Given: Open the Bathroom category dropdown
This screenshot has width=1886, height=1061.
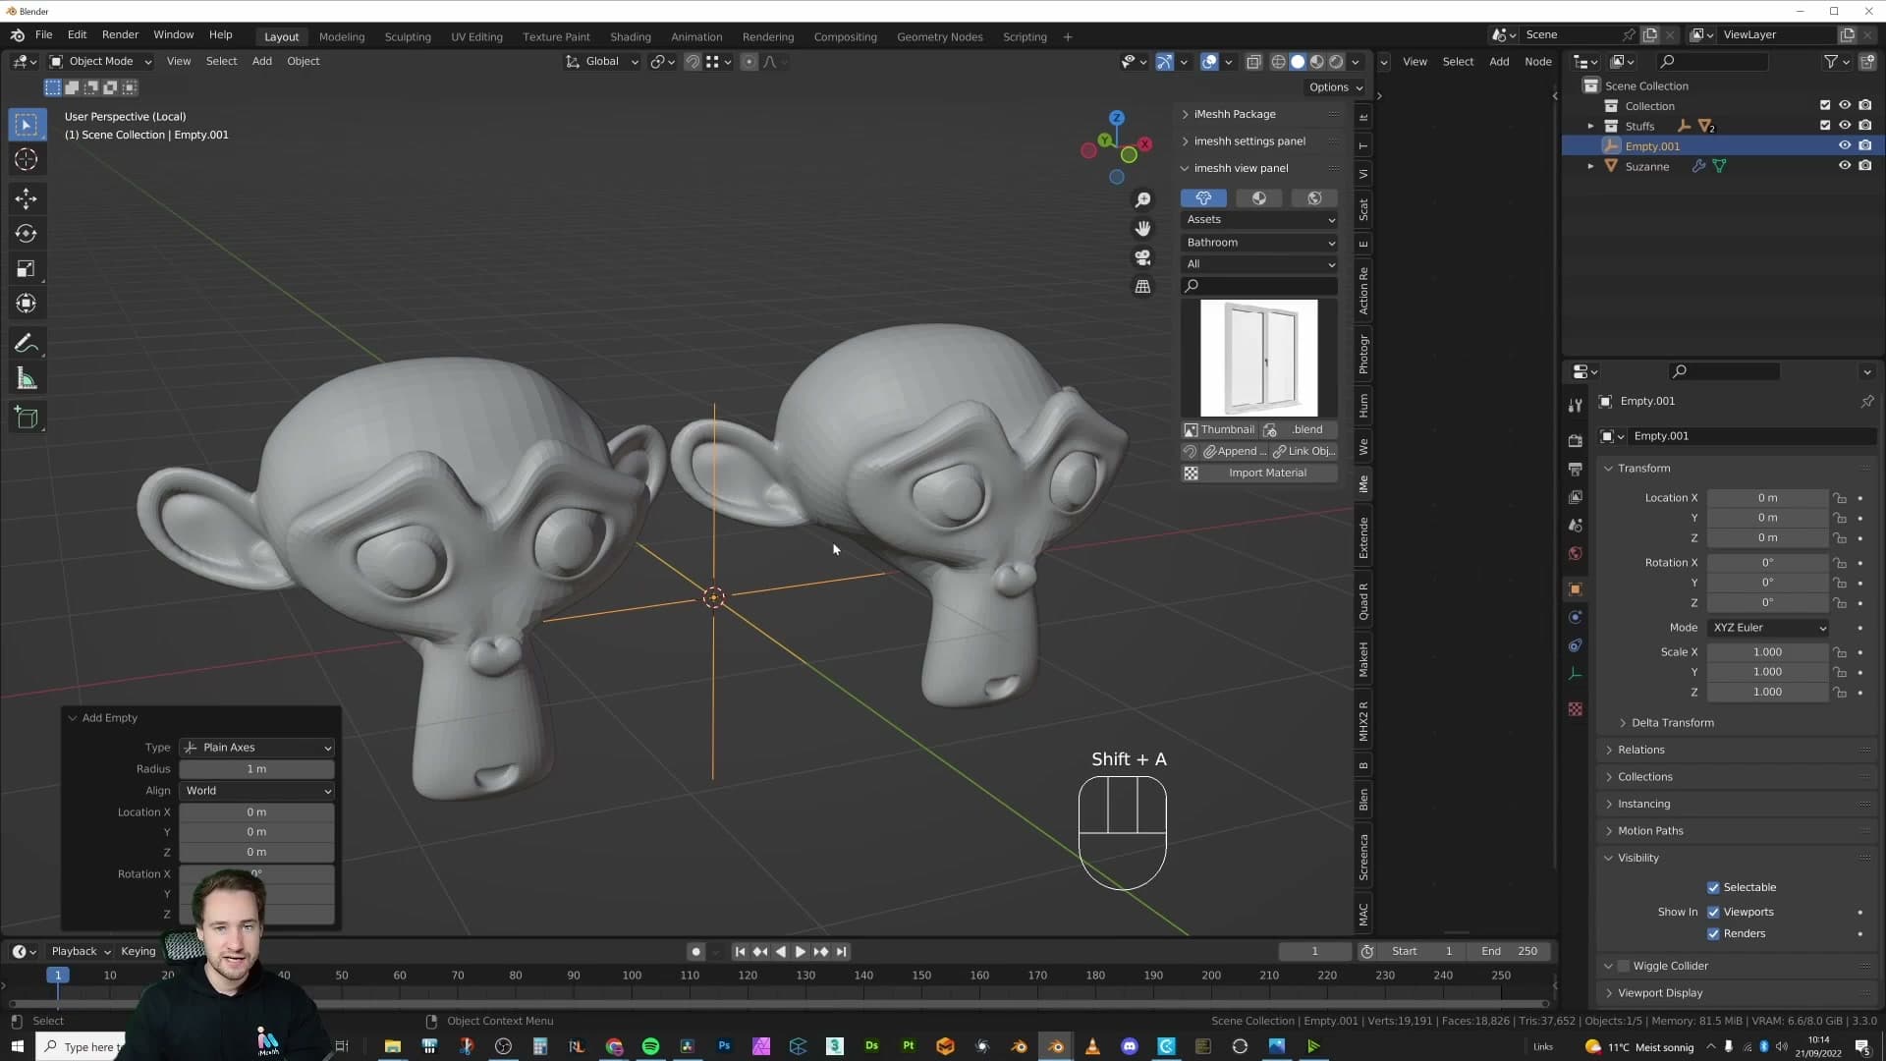Looking at the screenshot, I should tap(1259, 243).
